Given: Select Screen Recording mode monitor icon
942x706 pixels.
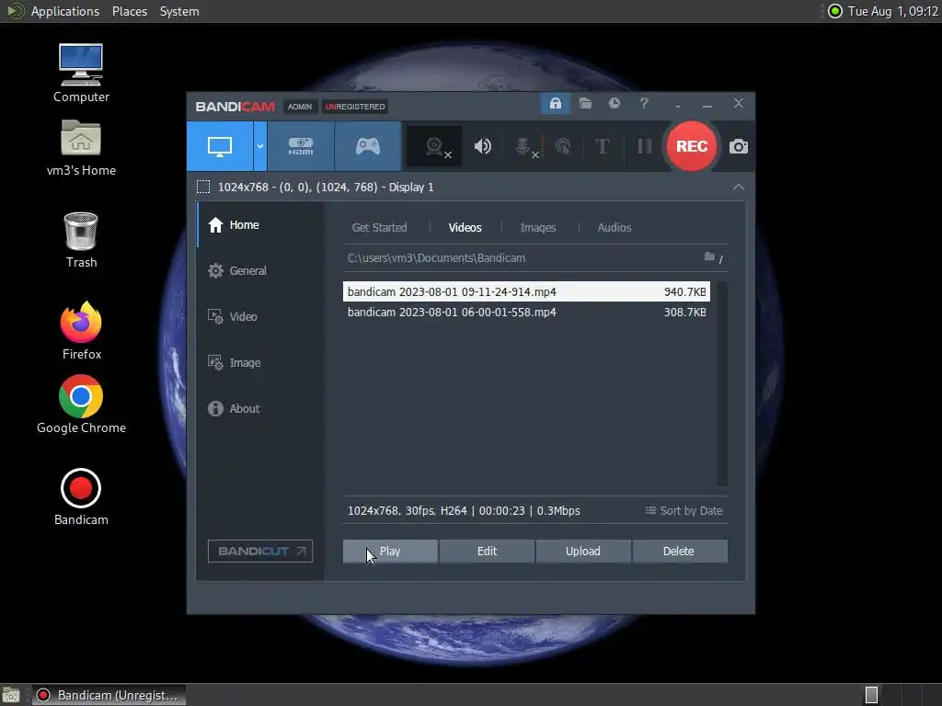Looking at the screenshot, I should click(219, 146).
